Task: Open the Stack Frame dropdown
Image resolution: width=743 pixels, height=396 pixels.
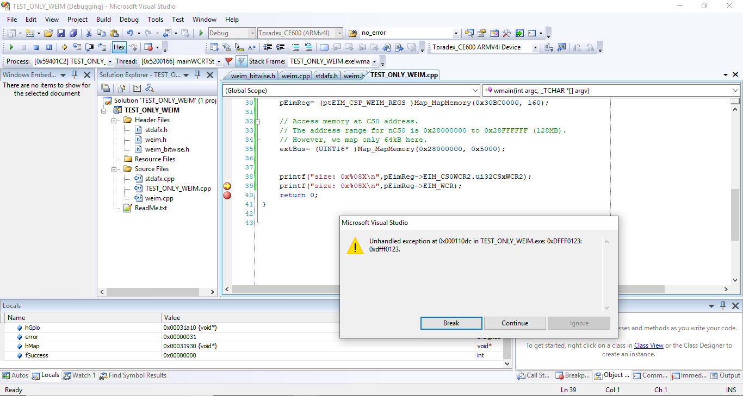Action: point(375,61)
